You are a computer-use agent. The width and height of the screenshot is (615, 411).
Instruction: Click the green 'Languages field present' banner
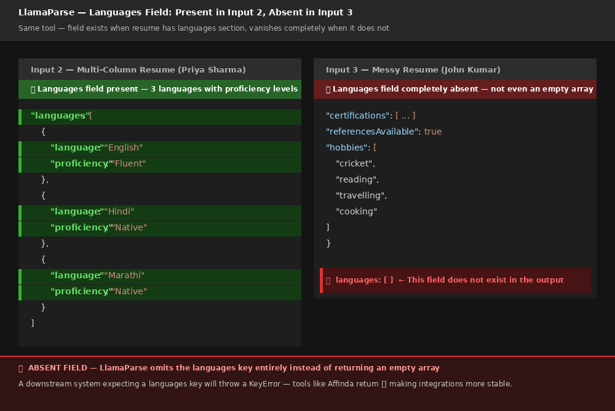[x=160, y=89]
